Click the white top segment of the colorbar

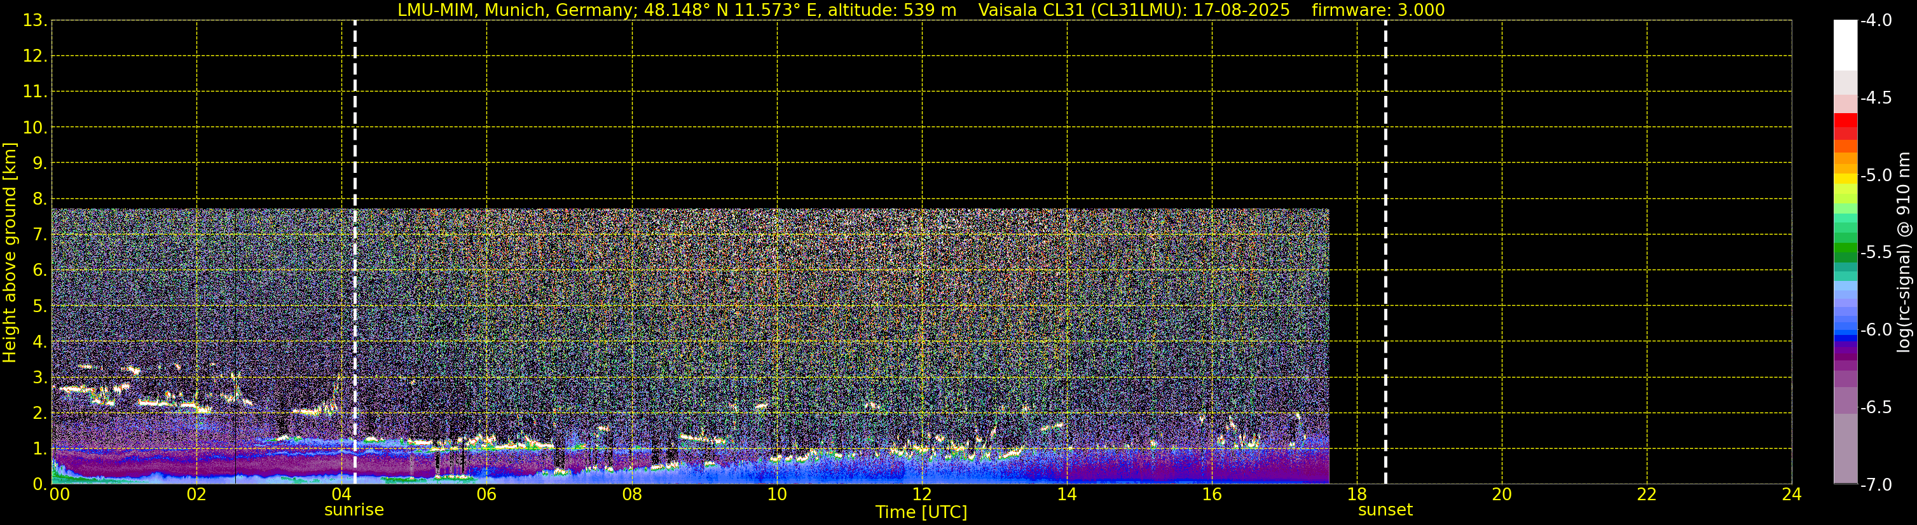click(x=1846, y=44)
